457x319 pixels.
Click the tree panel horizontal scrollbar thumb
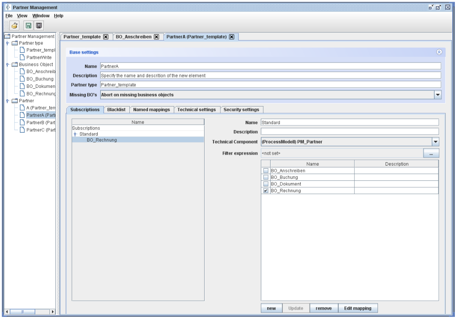pos(22,312)
